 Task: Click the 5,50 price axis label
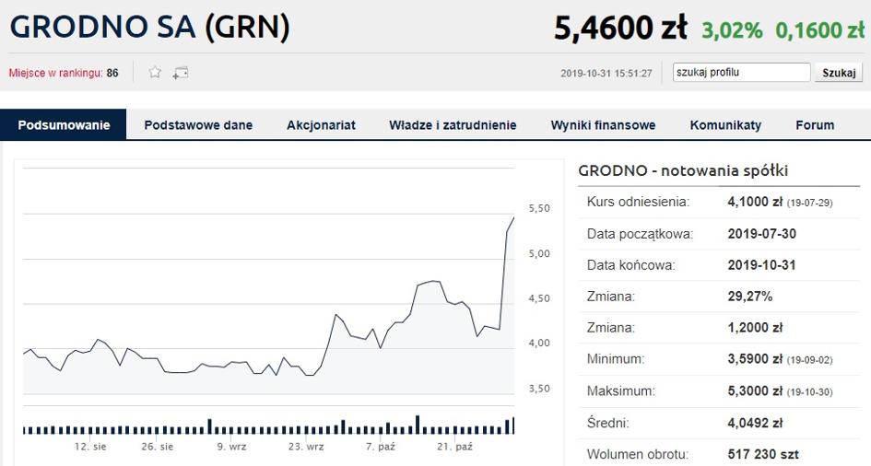(x=539, y=208)
